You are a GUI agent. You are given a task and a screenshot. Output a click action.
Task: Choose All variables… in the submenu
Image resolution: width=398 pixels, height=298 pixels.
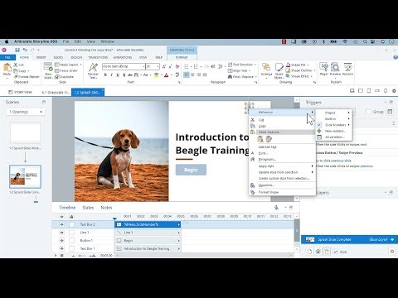point(334,137)
